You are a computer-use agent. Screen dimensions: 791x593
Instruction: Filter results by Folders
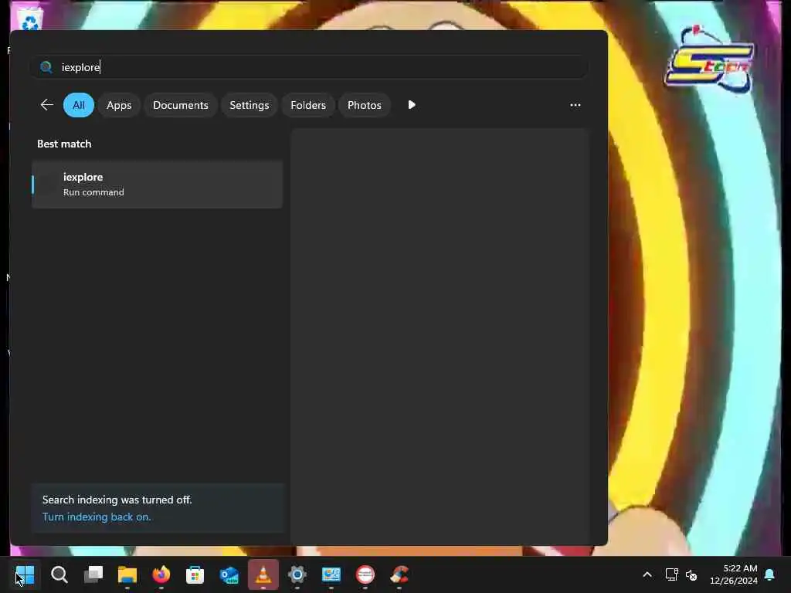coord(308,105)
